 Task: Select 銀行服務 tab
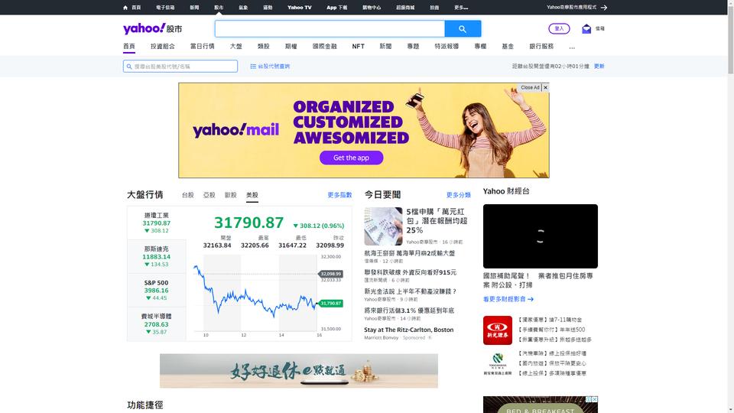[x=541, y=47]
